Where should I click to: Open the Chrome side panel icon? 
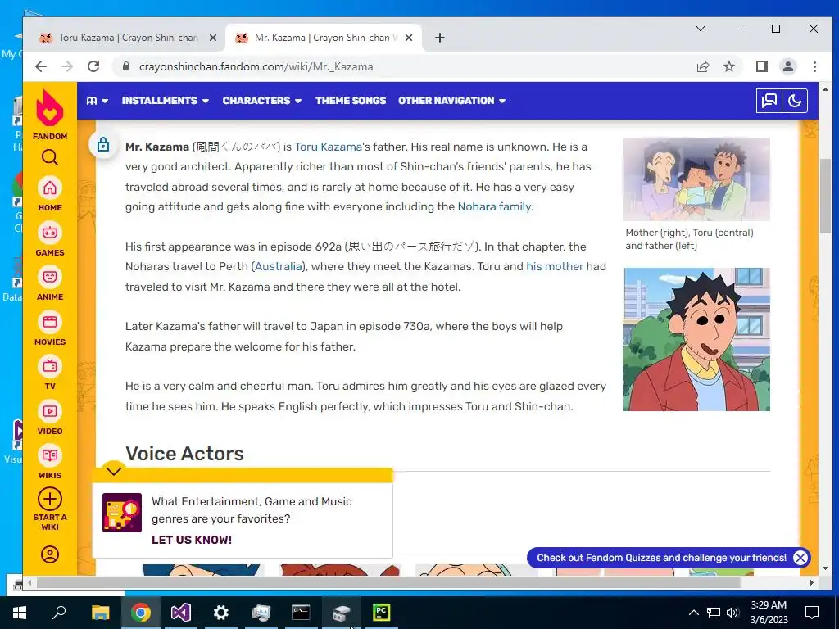761,66
